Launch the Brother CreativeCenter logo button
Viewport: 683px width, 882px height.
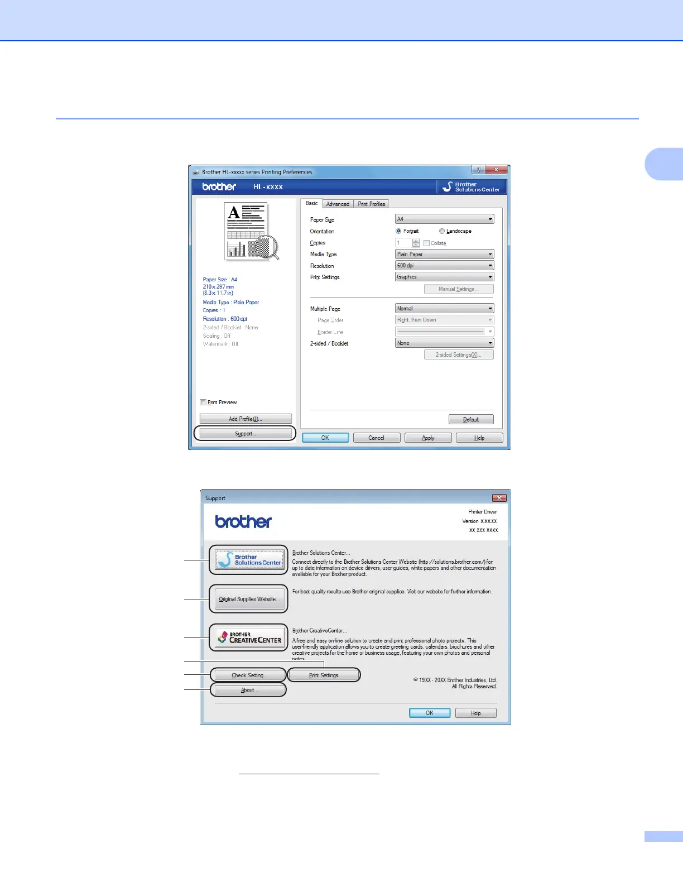[x=248, y=637]
